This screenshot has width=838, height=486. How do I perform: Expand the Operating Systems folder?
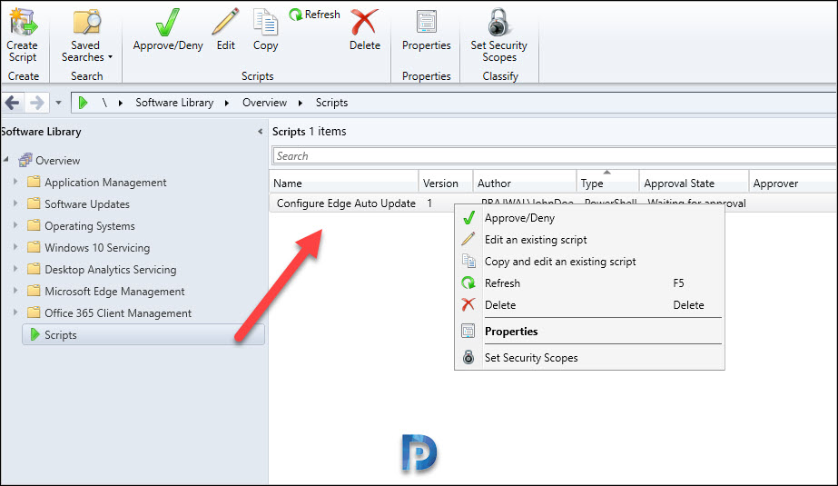click(15, 225)
